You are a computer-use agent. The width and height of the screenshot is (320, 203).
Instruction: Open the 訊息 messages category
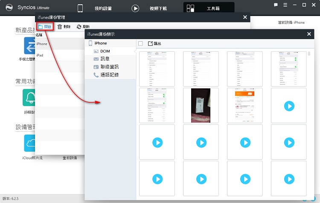pos(111,59)
